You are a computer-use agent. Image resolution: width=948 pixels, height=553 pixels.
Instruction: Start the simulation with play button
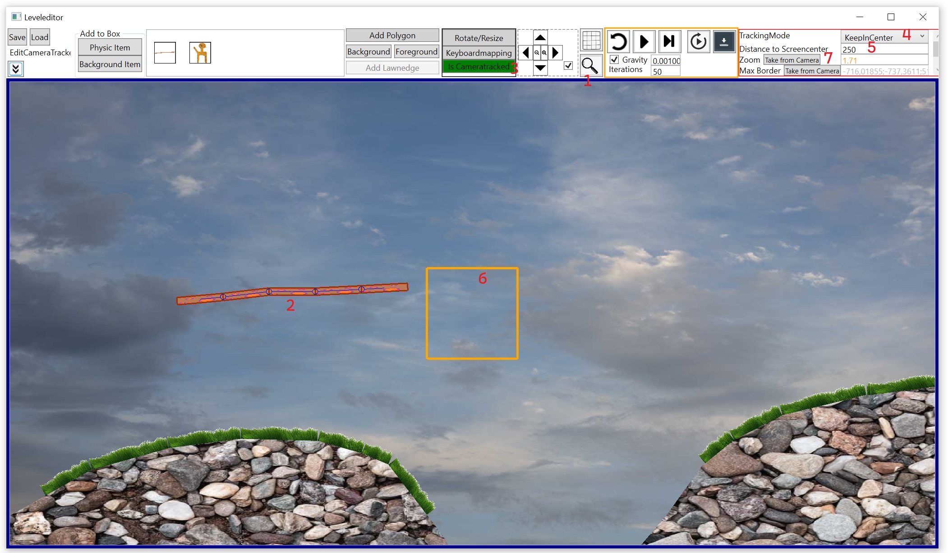[644, 41]
